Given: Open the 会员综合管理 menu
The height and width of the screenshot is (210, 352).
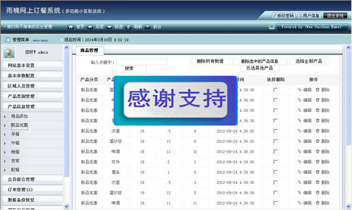Looking at the screenshot, I should coord(32,180).
